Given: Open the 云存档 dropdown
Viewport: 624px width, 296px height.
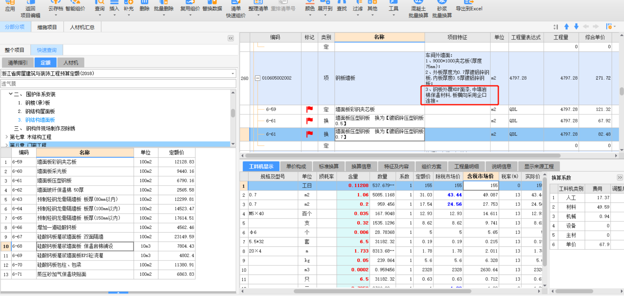Looking at the screenshot, I should click(56, 15).
